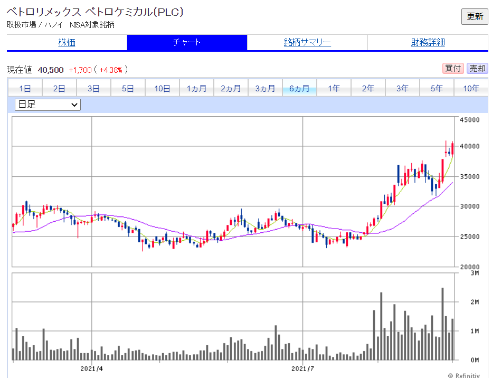Select the 6ヵ月 period tab
This screenshot has height=378, width=492.
point(299,88)
